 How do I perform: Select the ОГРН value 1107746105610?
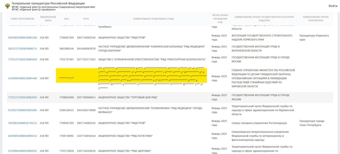point(86,151)
